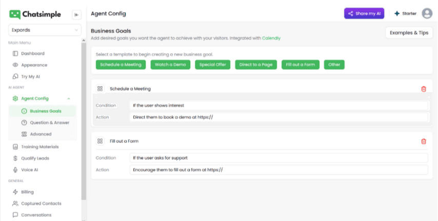Click the Try My AI icon
438x221 pixels.
pos(15,76)
